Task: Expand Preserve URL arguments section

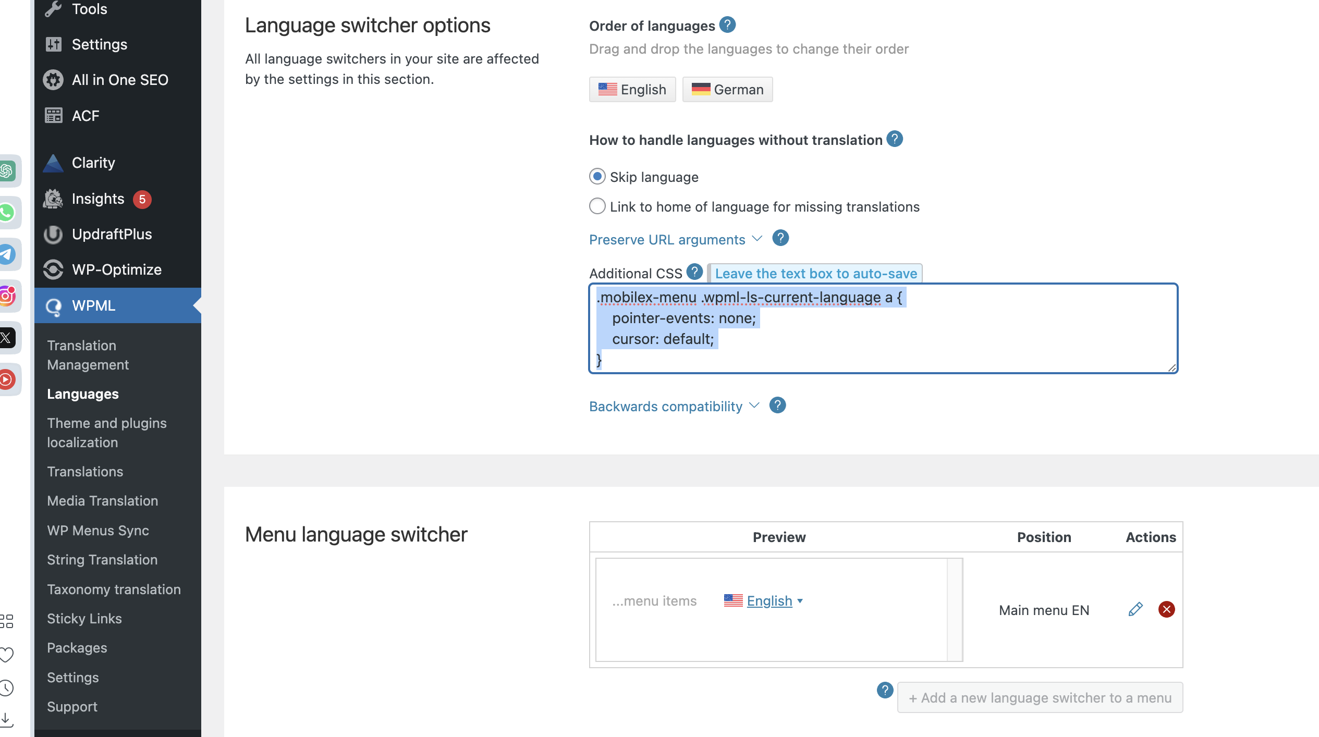Action: (x=676, y=240)
